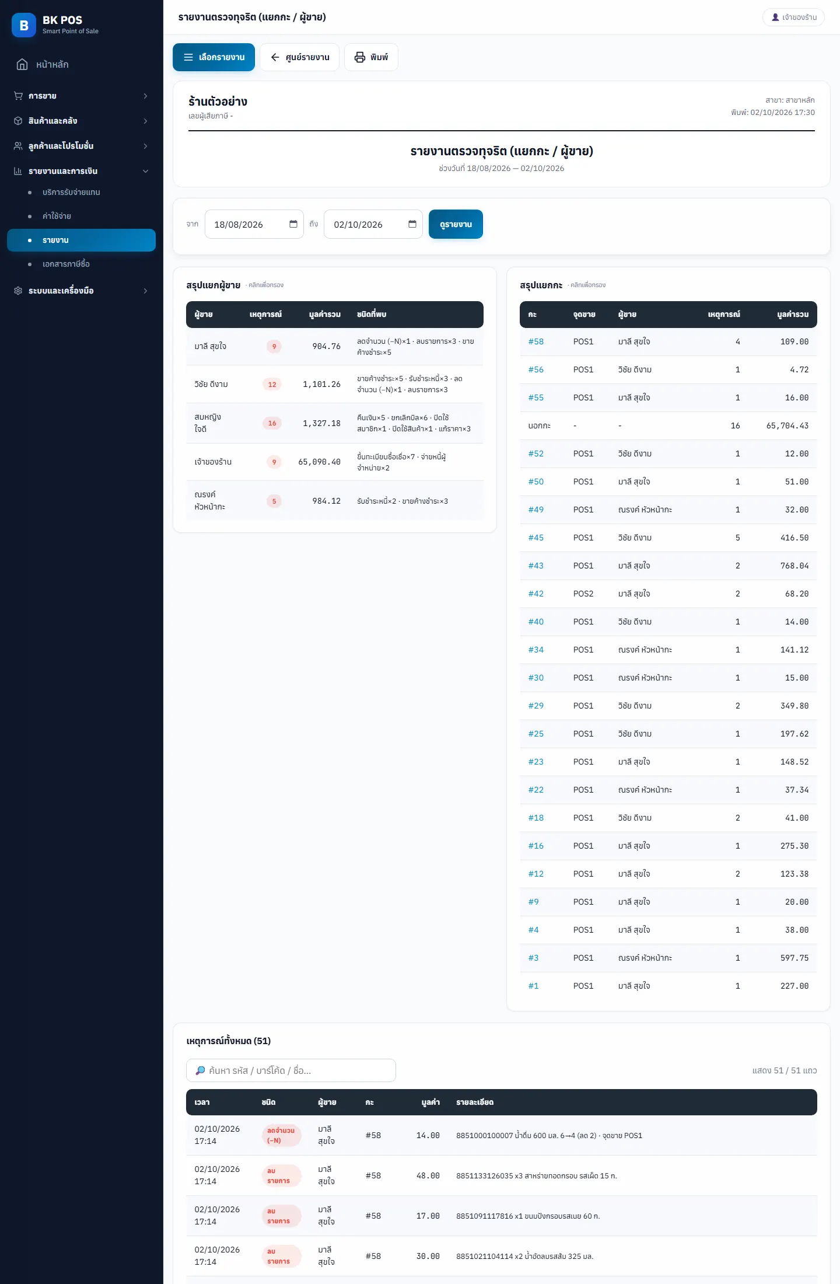Image resolution: width=840 pixels, height=1284 pixels.
Task: Click the 65,704.43 total value cell
Action: pyautogui.click(x=787, y=425)
